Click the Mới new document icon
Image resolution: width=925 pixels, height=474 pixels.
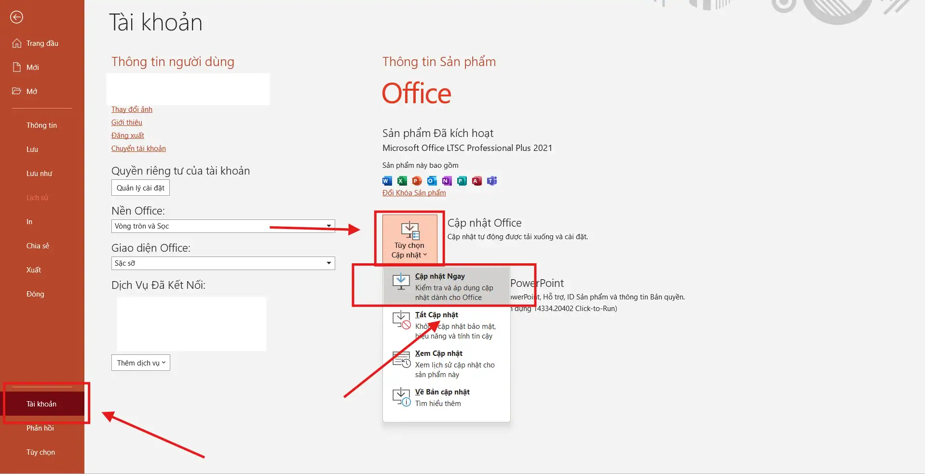[x=17, y=68]
